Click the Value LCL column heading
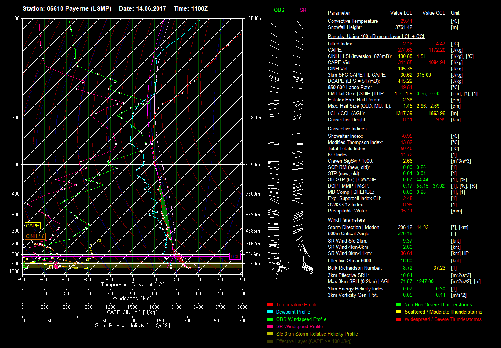The image size is (501, 348). point(401,13)
